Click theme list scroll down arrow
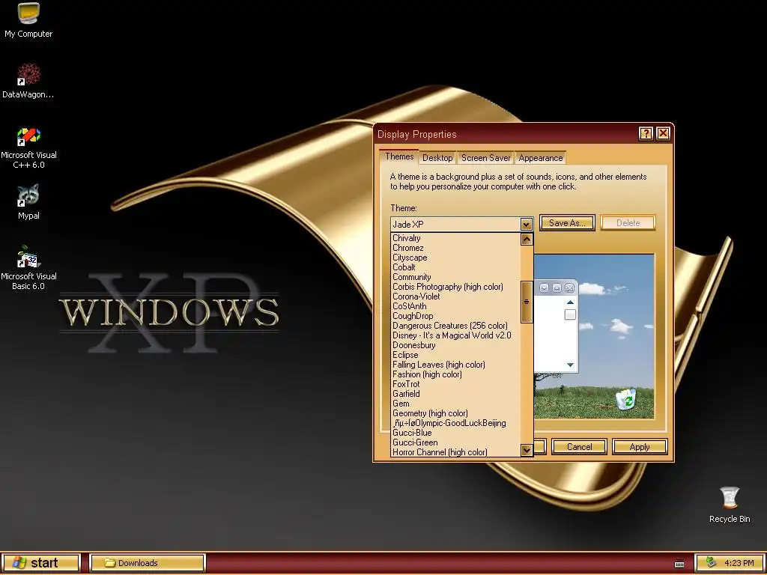Image resolution: width=767 pixels, height=575 pixels. (x=527, y=450)
